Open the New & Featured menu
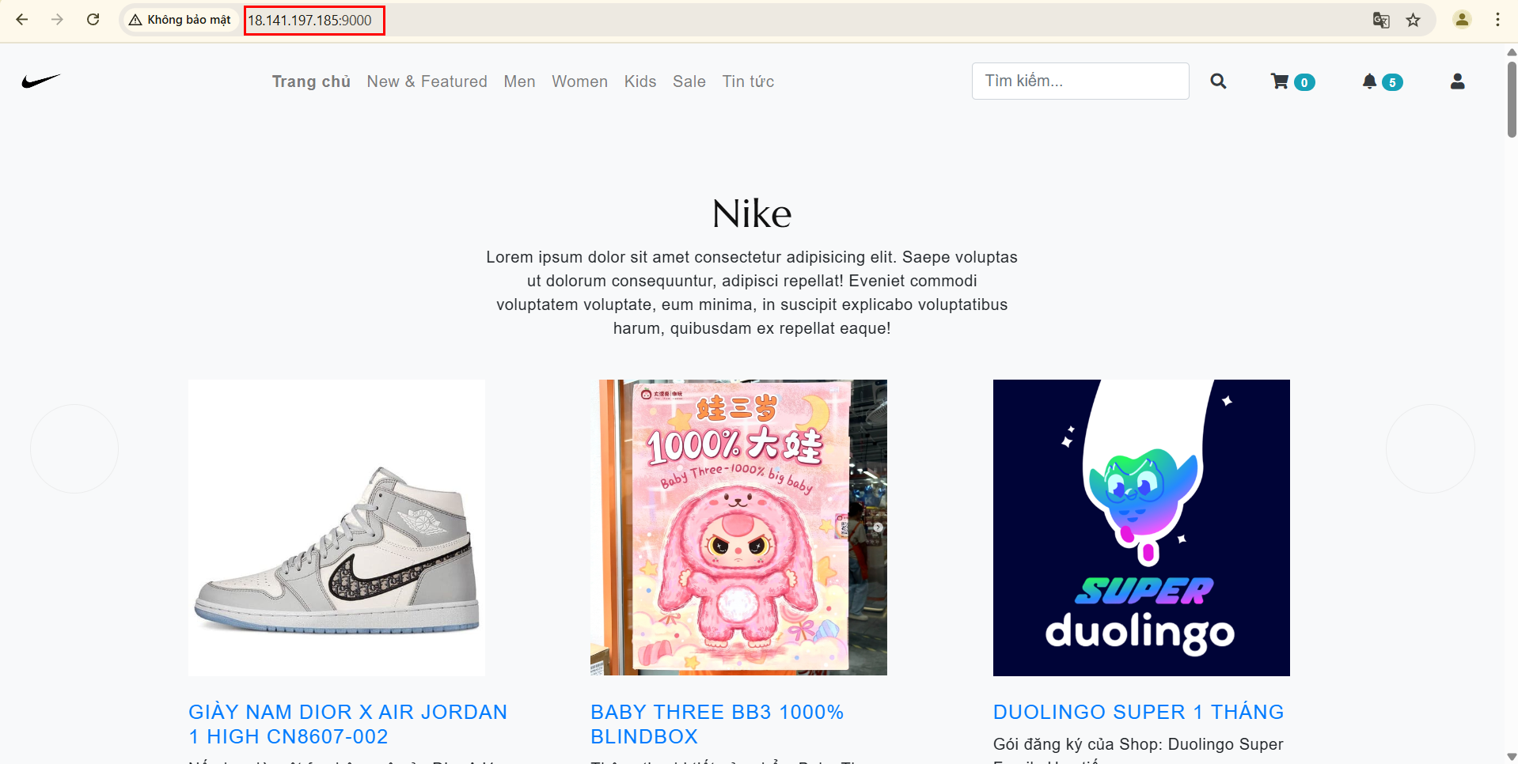This screenshot has height=764, width=1518. tap(427, 81)
